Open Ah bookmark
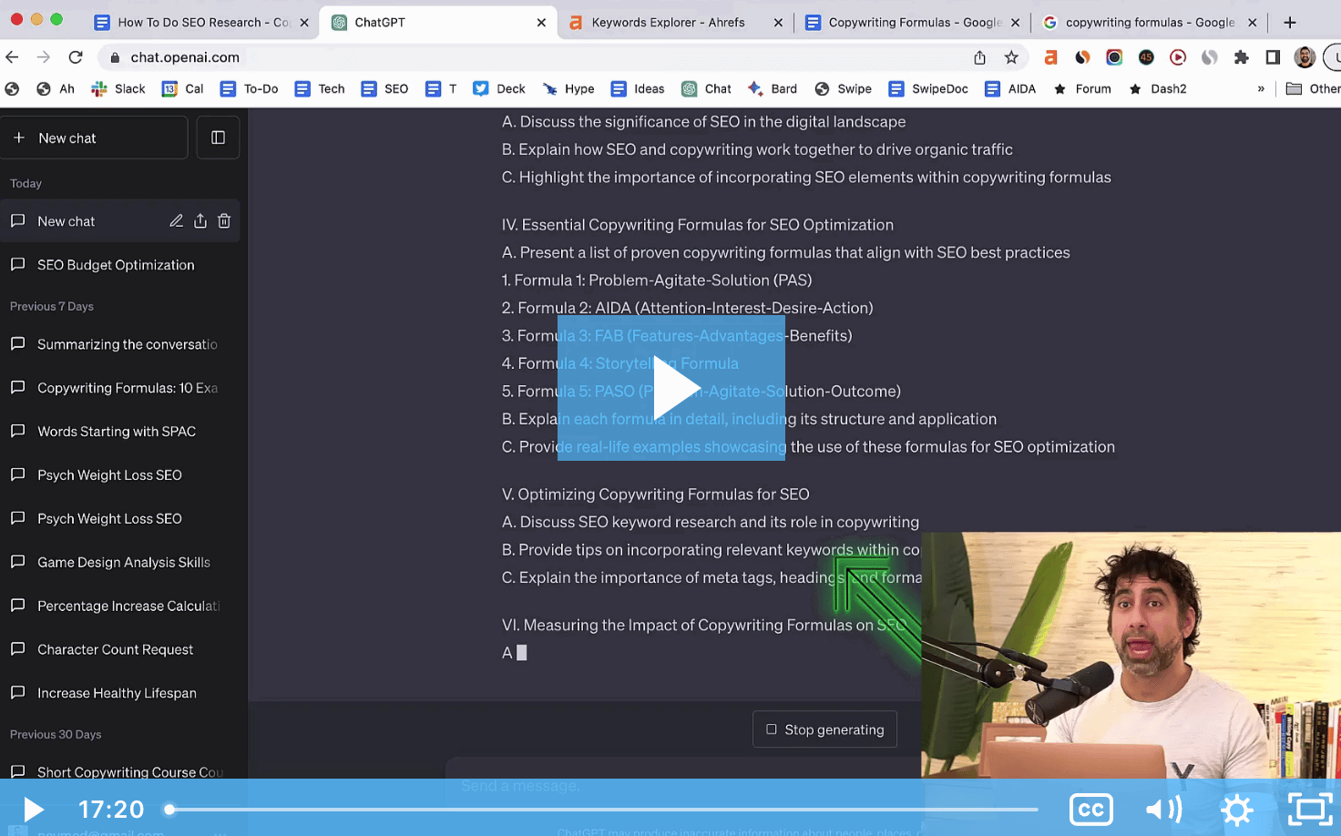This screenshot has height=836, width=1341. (x=56, y=88)
